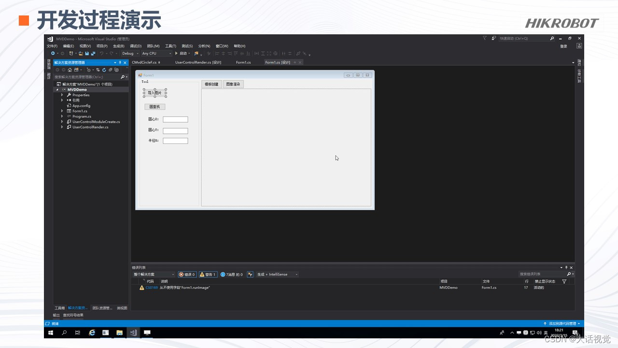This screenshot has width=618, height=348.
Task: Click the green 启动 Start debugging button
Action: point(181,54)
